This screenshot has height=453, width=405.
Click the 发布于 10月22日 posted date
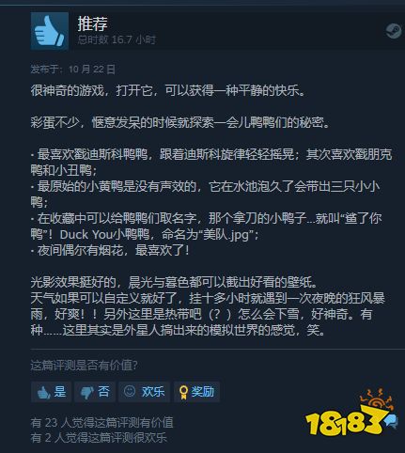click(73, 70)
